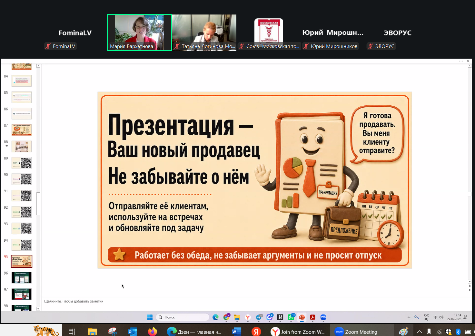Viewport: 475px width, 336px height.
Task: Select slide 92 thumbnail
Action: click(22, 212)
